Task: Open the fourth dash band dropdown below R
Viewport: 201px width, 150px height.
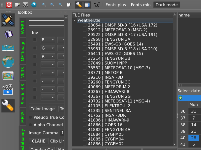Action: pyautogui.click(x=48, y=89)
